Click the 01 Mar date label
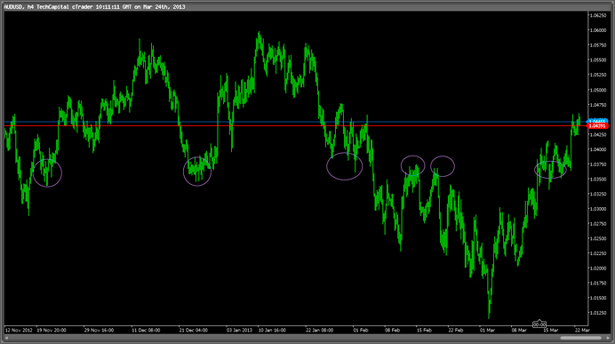Viewport: 615px width, 344px height. [x=487, y=331]
